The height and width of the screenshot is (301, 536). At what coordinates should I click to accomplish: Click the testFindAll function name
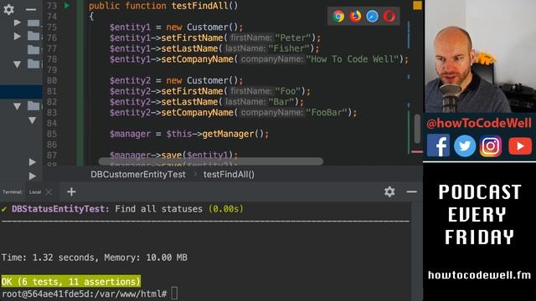click(x=199, y=6)
